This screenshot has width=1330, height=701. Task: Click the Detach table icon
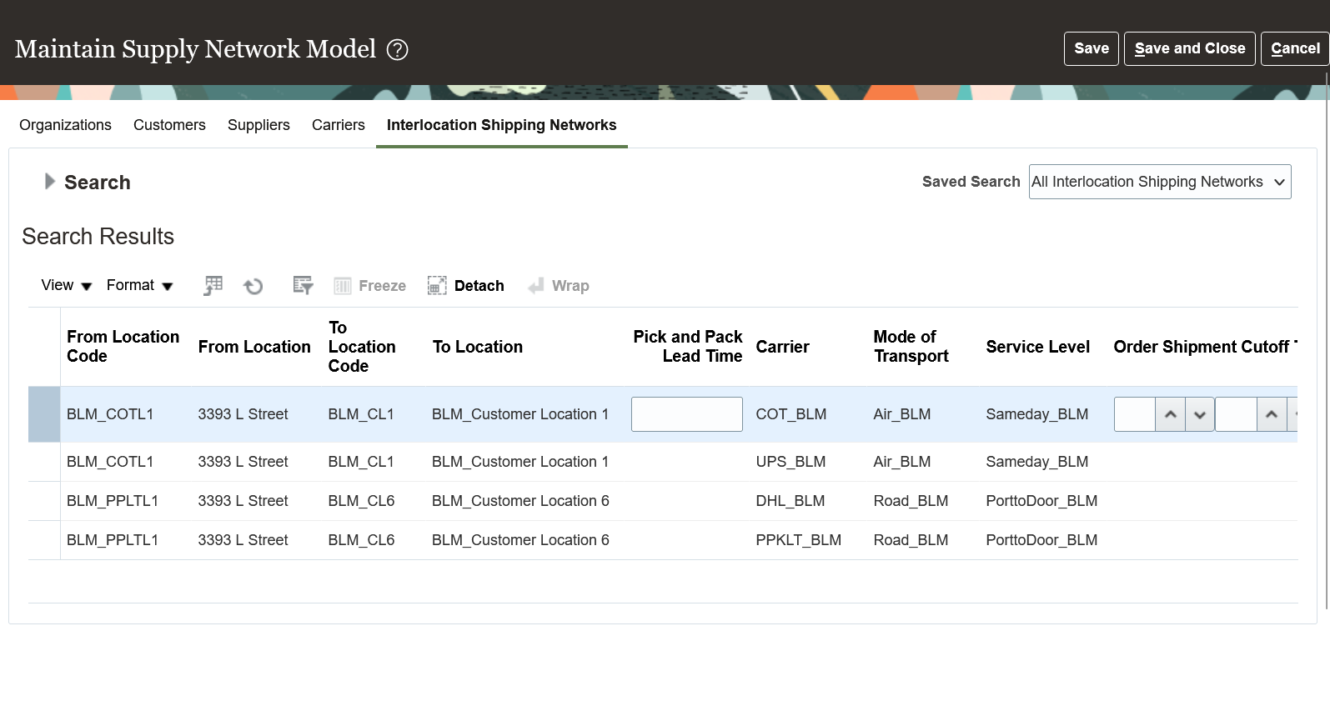[x=437, y=286]
